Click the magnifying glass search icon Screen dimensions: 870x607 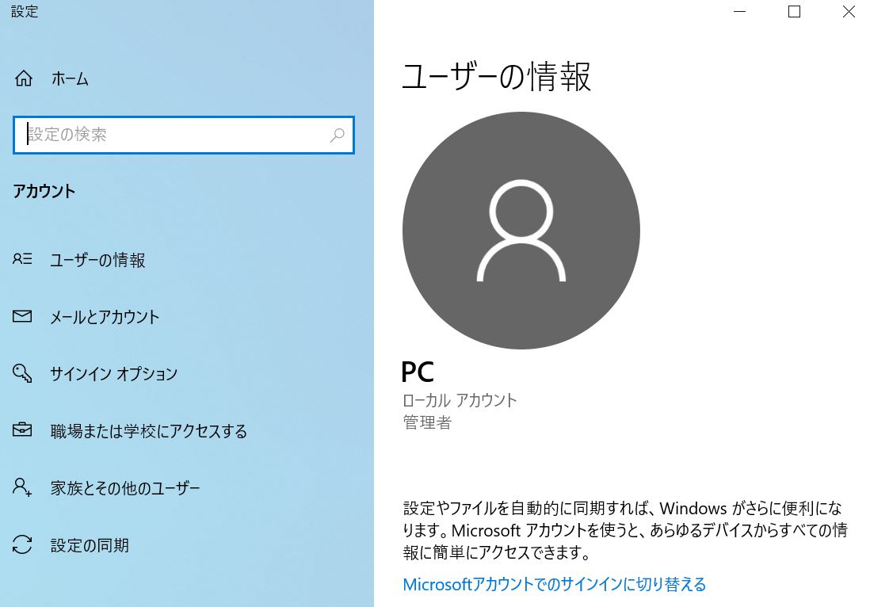pos(337,135)
